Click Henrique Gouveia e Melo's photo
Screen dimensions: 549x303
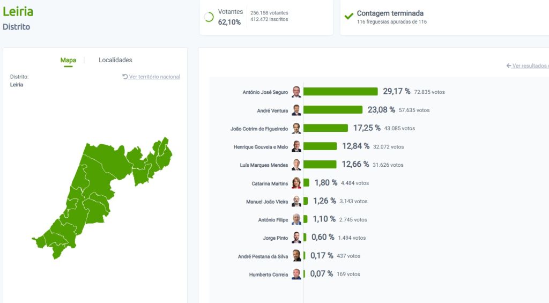pos(296,146)
